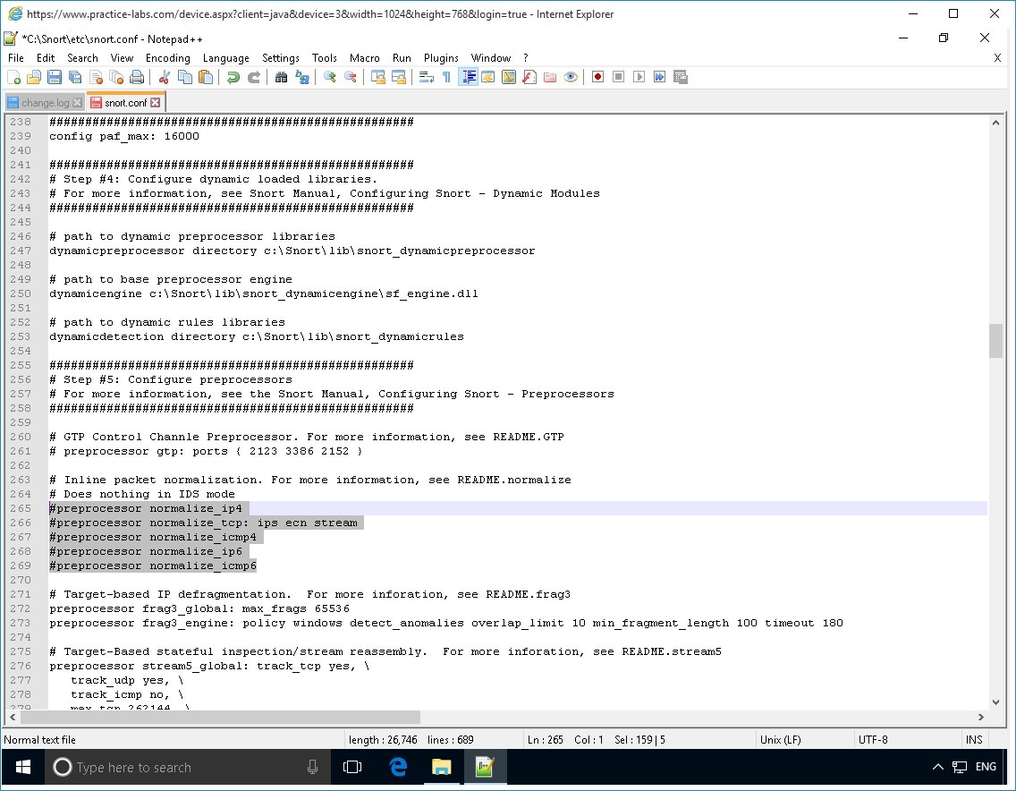Start macro recording with the red record icon

597,78
